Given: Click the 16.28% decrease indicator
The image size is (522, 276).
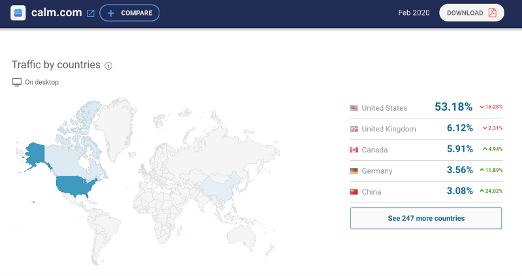Looking at the screenshot, I should tap(491, 107).
